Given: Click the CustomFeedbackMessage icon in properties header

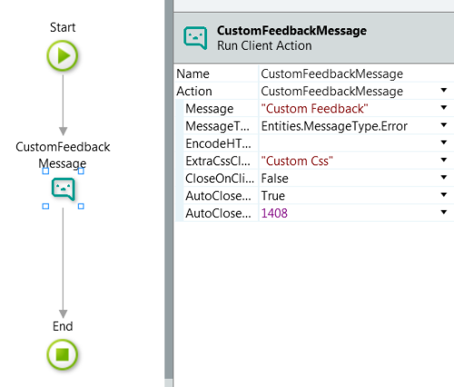Looking at the screenshot, I should click(195, 38).
